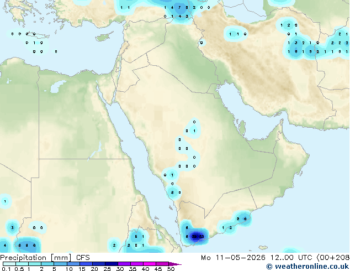Select the 5–10 mm legend swatch
The image size is (350, 271).
[60, 264]
